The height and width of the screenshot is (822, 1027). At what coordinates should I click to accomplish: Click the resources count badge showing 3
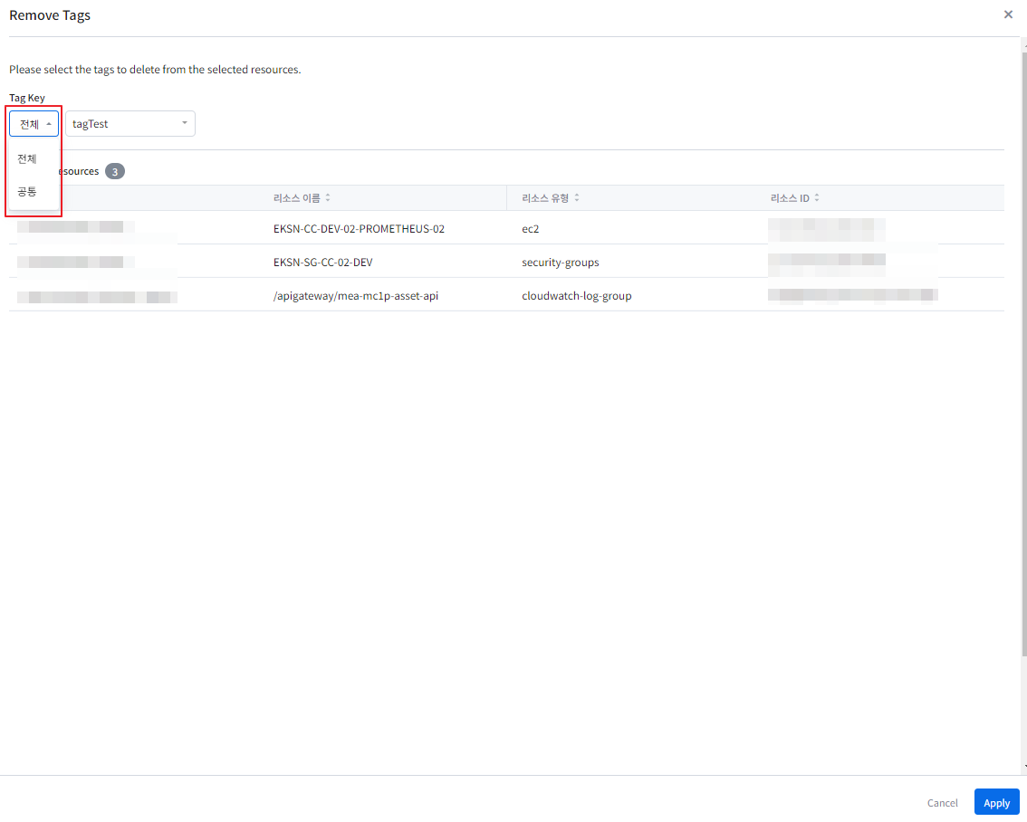(x=115, y=171)
